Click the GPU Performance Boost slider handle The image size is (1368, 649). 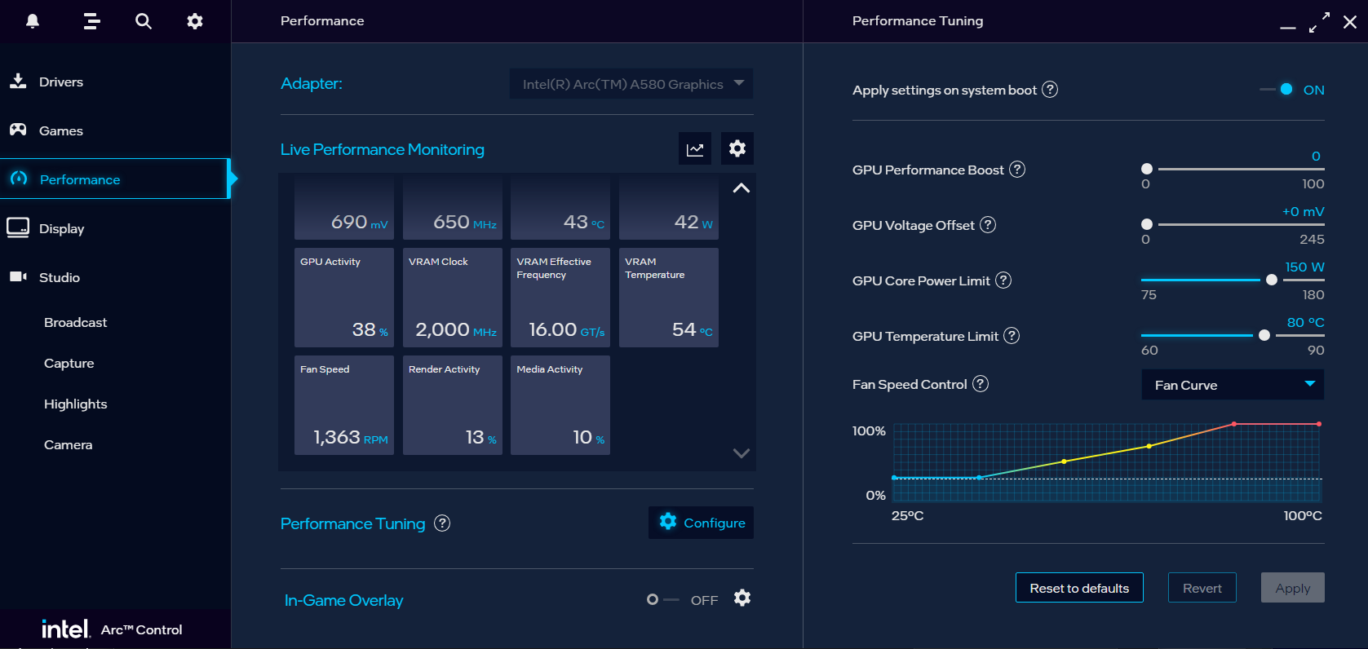click(x=1147, y=169)
